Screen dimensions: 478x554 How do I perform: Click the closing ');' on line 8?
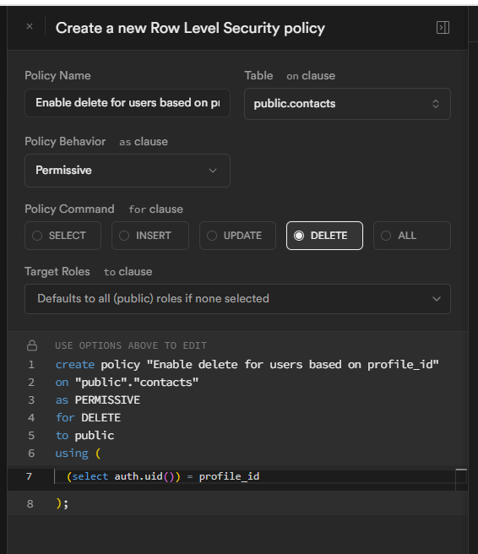(62, 503)
